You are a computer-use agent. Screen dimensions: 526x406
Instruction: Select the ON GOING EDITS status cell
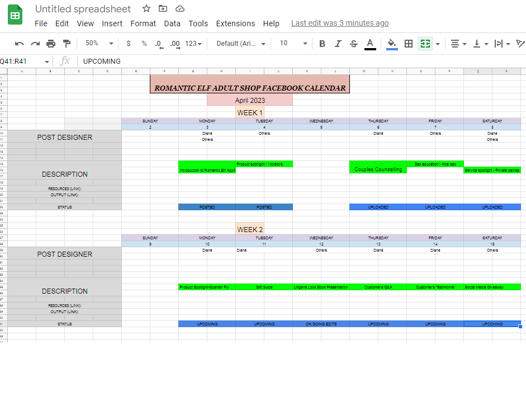coord(321,324)
